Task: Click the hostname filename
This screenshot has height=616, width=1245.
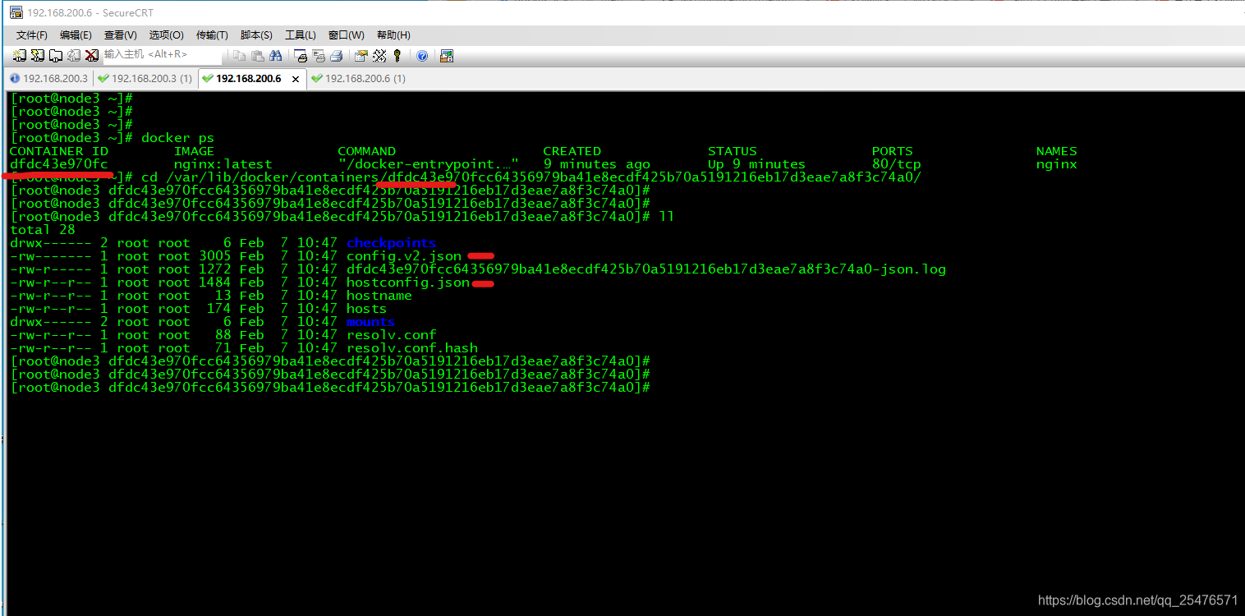Action: tap(379, 296)
